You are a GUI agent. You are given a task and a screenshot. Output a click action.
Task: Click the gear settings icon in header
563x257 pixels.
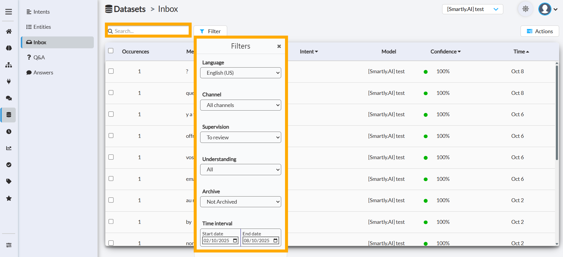pos(526,9)
